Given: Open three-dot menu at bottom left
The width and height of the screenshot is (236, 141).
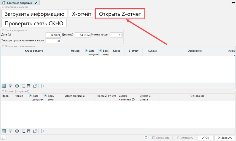Looking at the screenshot, I should 3,137.
